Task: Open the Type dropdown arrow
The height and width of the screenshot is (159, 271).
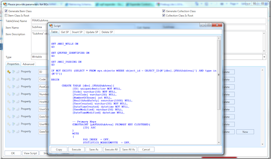Action: (x=264, y=57)
